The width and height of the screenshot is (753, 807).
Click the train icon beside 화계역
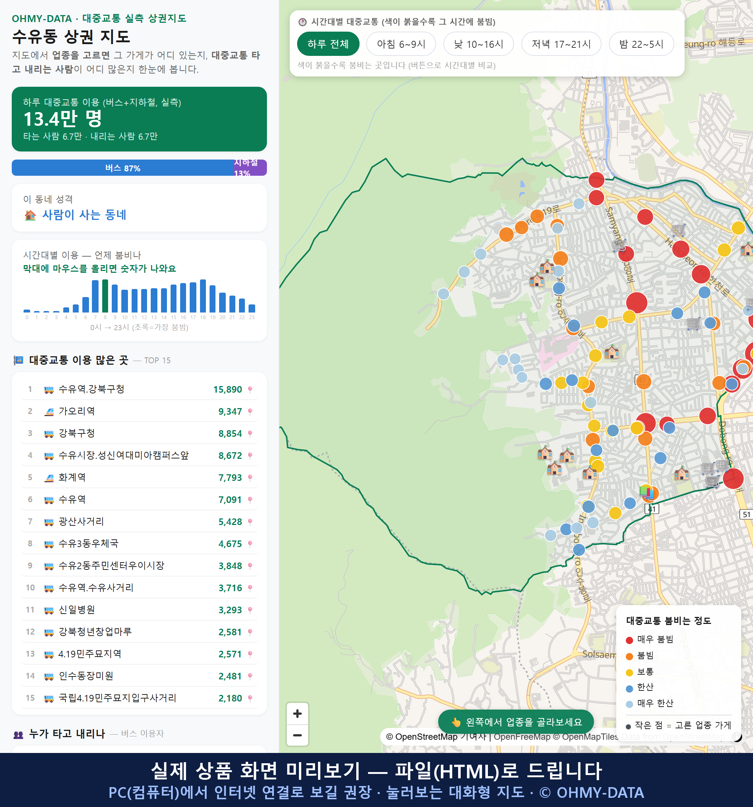pyautogui.click(x=49, y=478)
